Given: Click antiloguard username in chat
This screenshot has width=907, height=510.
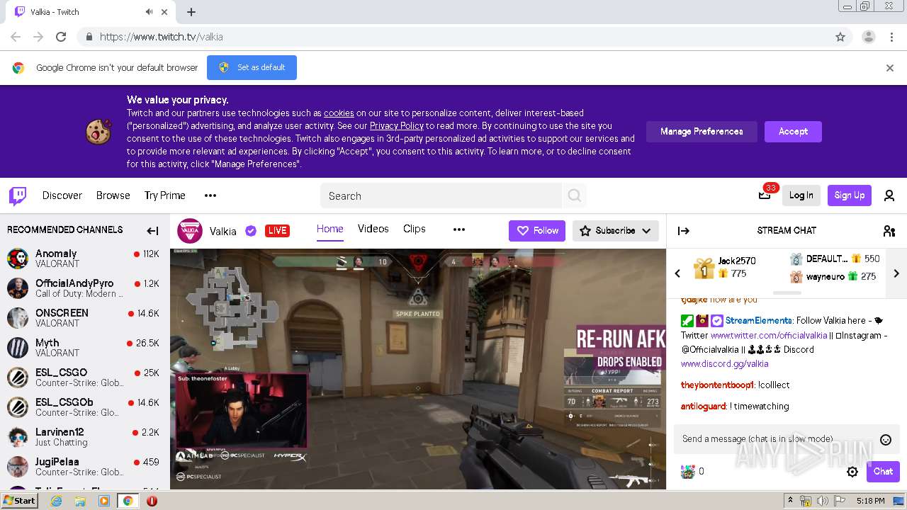Looking at the screenshot, I should (x=704, y=407).
